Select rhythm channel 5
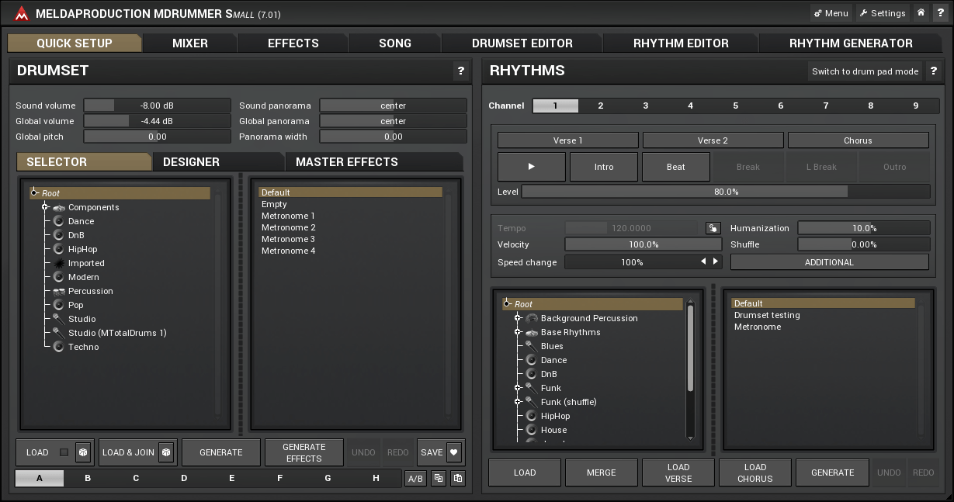 [x=736, y=106]
